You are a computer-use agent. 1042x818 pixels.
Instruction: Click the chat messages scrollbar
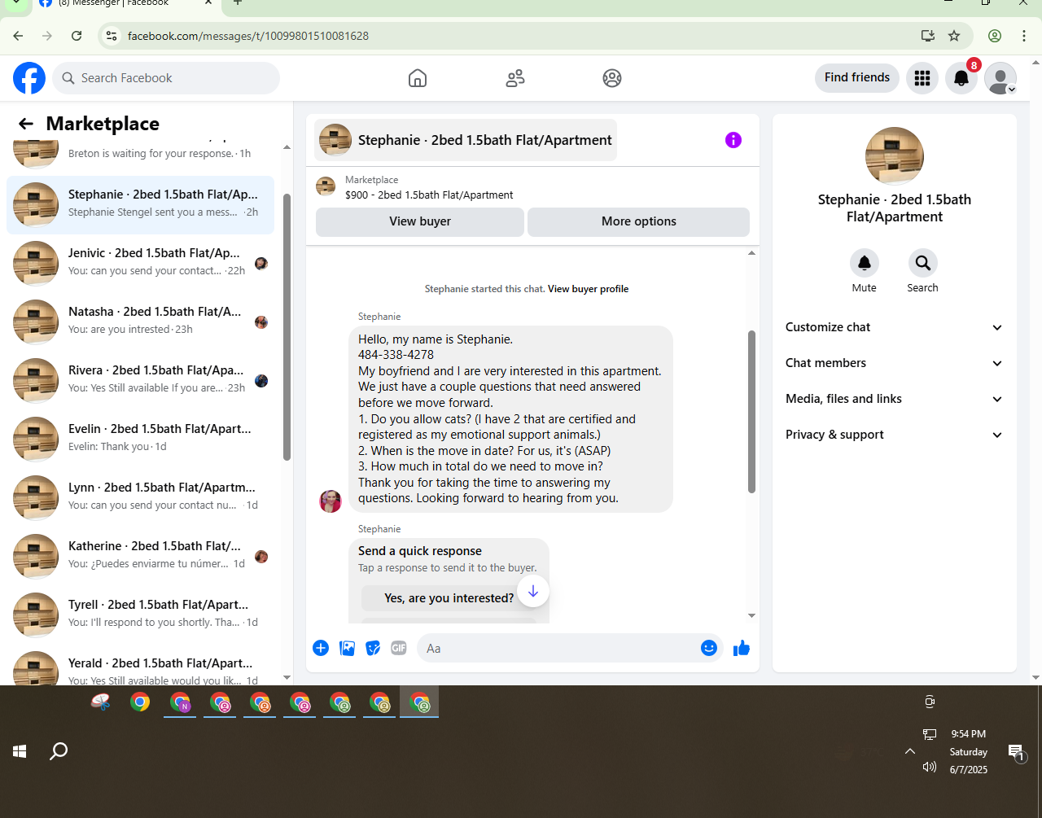click(751, 412)
